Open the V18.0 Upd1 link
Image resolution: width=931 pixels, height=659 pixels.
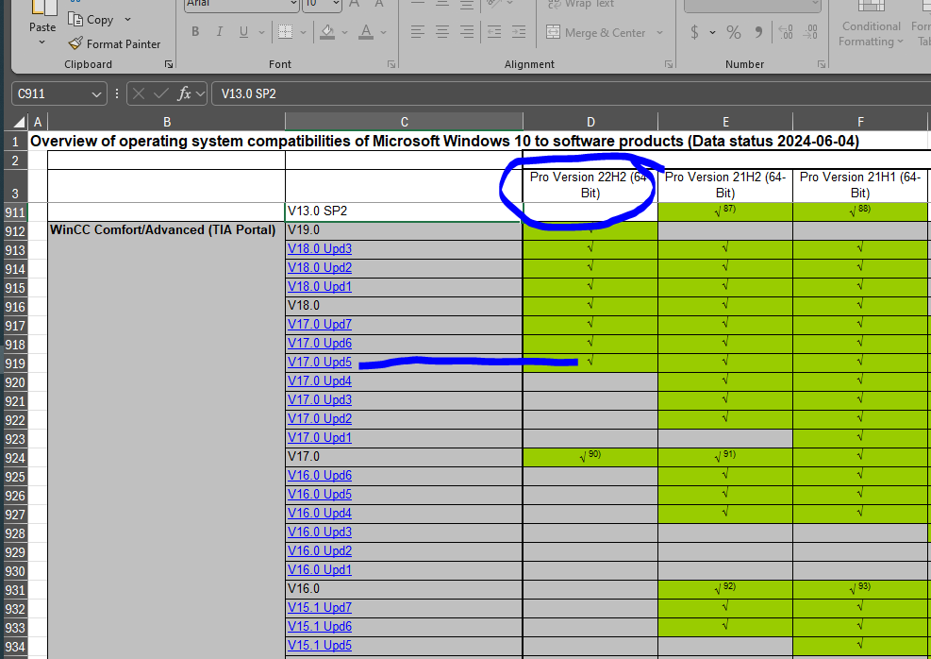[320, 286]
